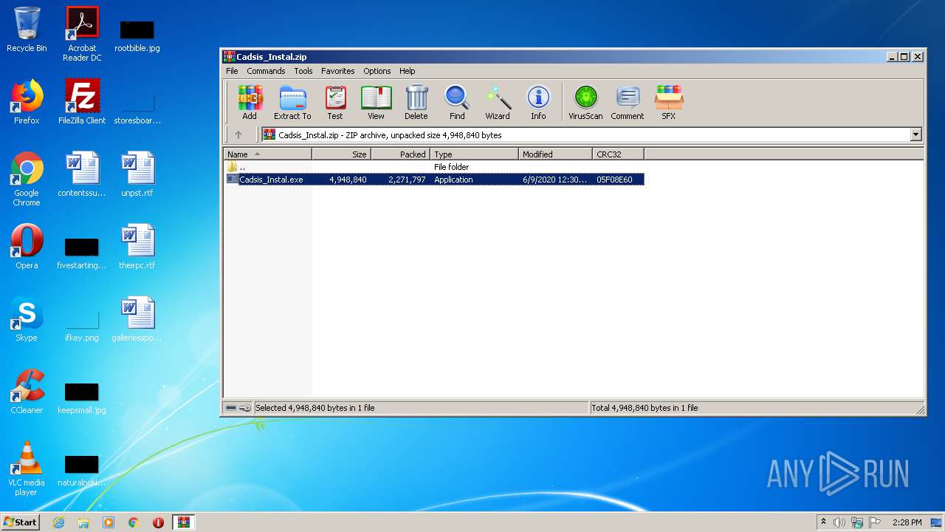Click the Start button
The width and height of the screenshot is (945, 532).
(21, 522)
